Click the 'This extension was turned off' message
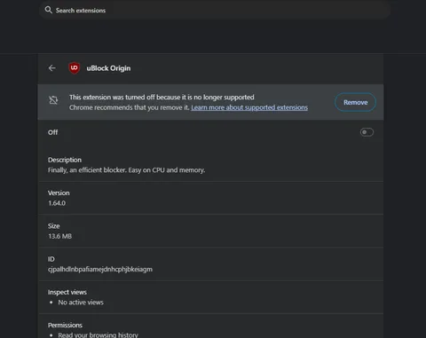 click(162, 98)
